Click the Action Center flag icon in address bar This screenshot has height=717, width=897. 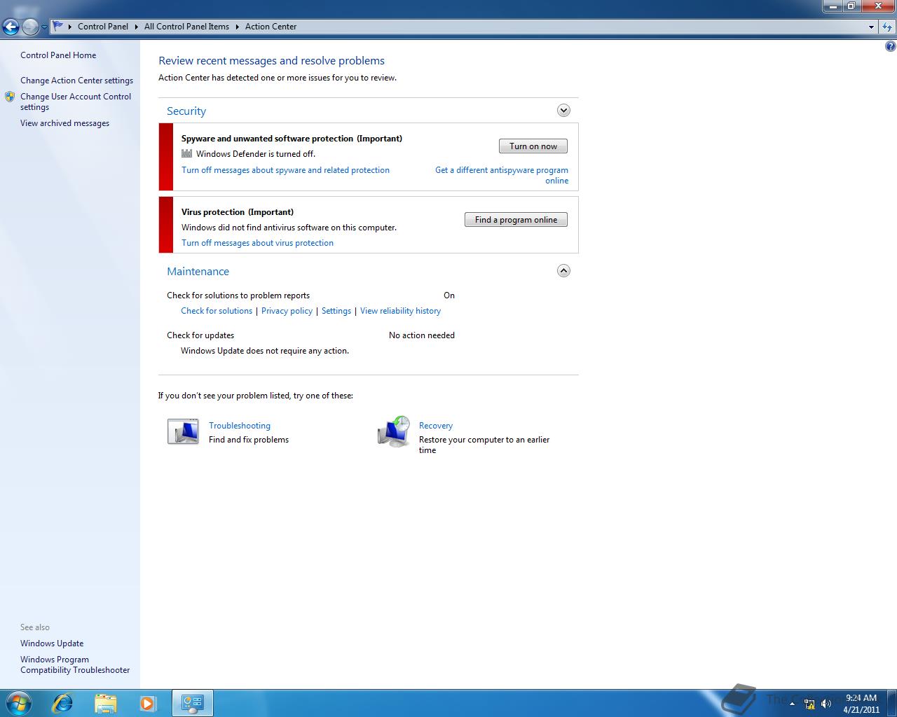[x=58, y=27]
